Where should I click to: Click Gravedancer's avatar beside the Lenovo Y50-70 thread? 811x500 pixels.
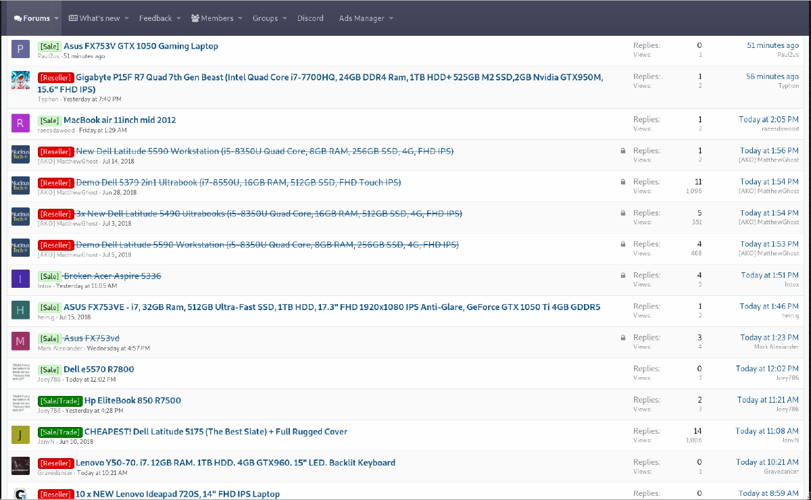(20, 466)
